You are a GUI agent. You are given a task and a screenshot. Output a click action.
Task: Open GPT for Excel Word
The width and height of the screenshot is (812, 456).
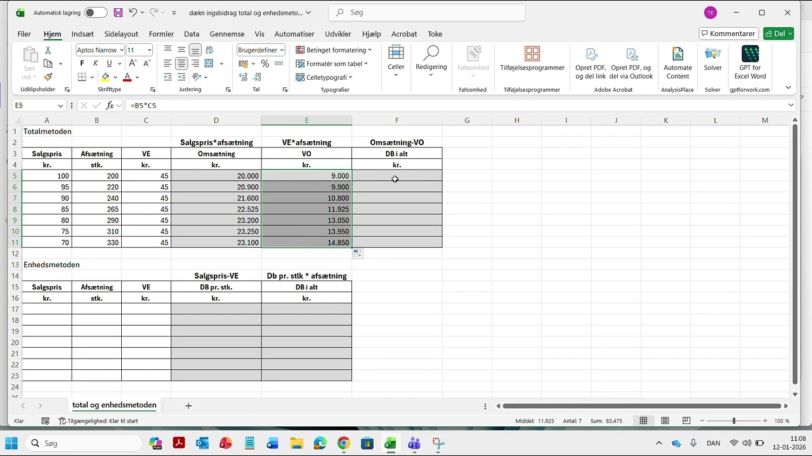(x=750, y=63)
